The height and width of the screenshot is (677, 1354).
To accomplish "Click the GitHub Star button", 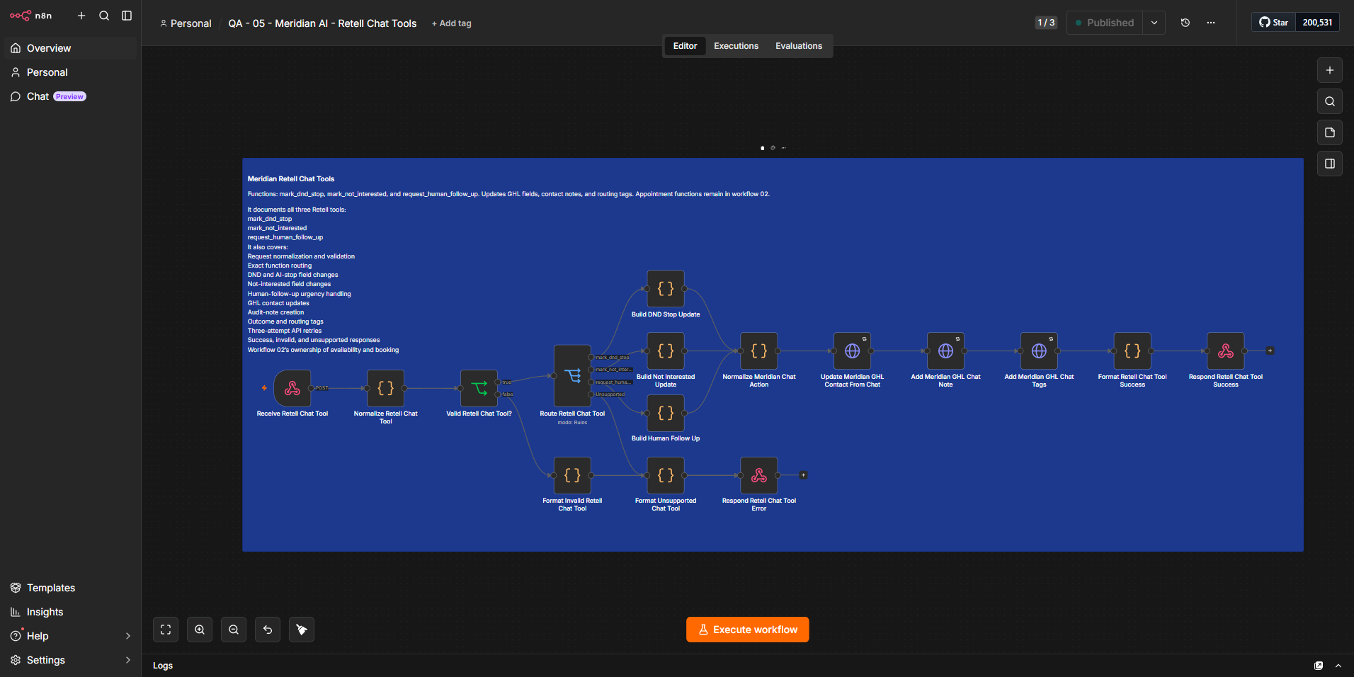I will click(x=1273, y=23).
